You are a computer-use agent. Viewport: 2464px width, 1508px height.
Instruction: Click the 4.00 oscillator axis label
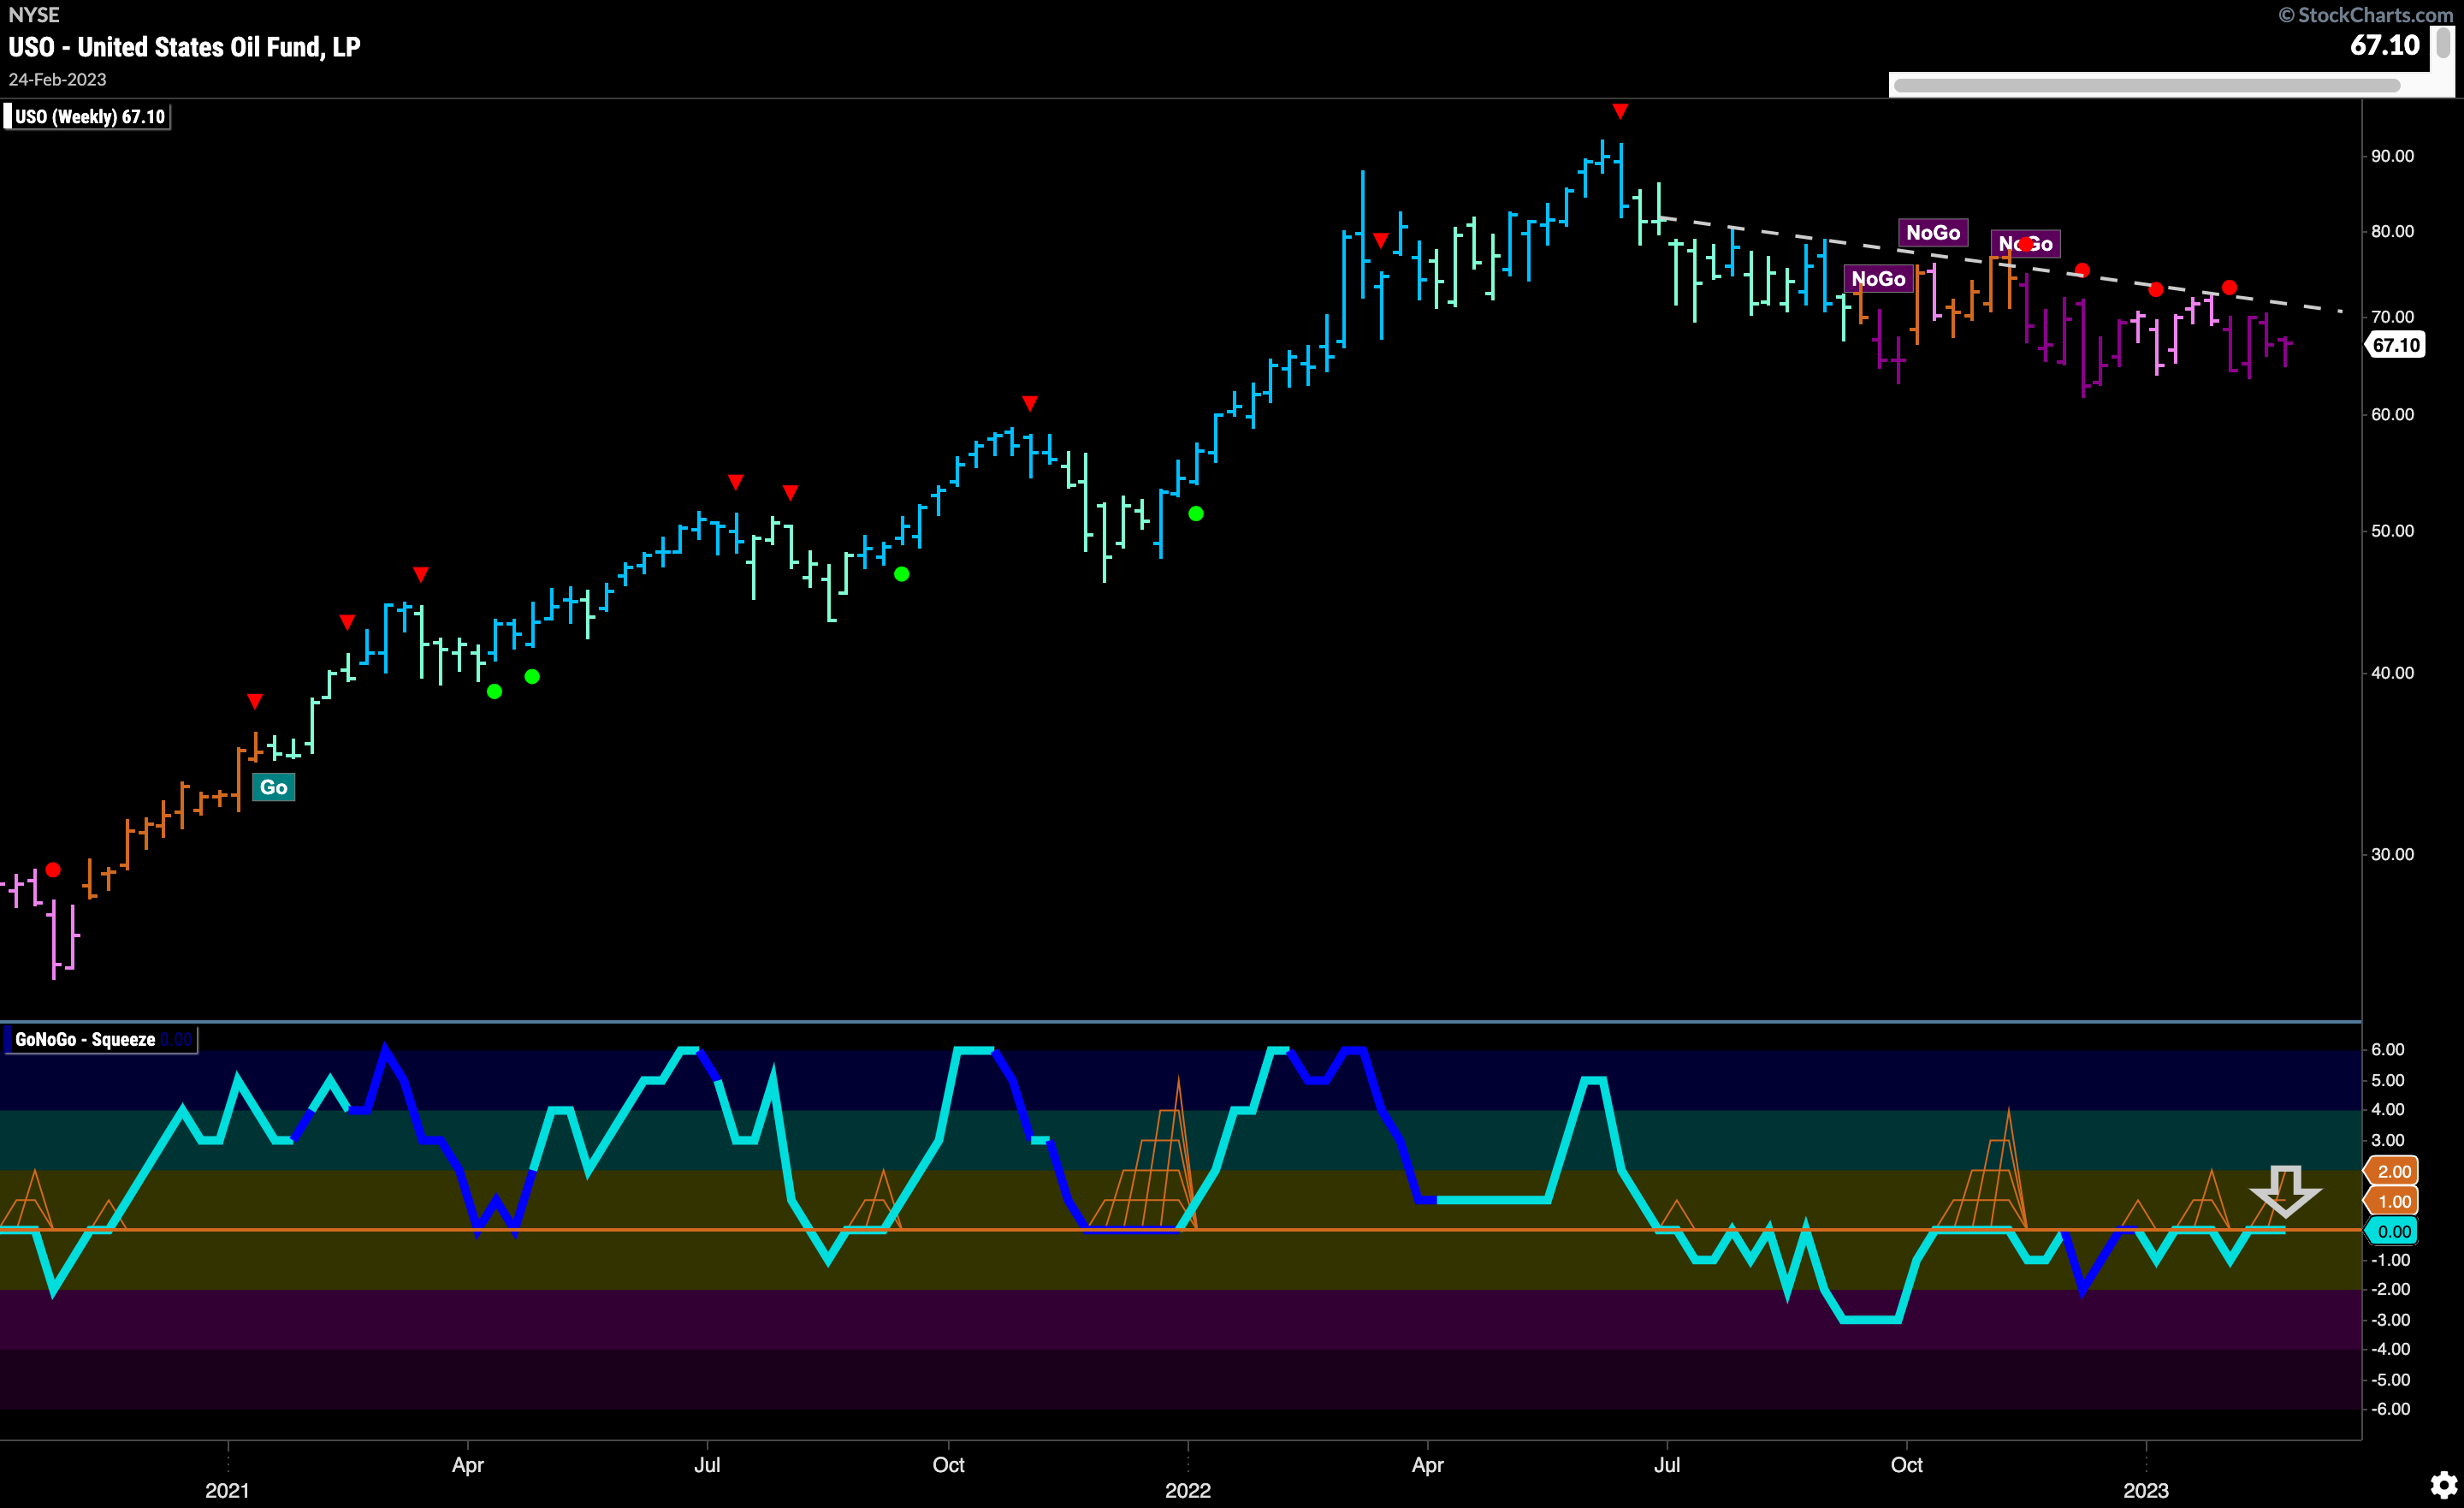pyautogui.click(x=2388, y=1110)
